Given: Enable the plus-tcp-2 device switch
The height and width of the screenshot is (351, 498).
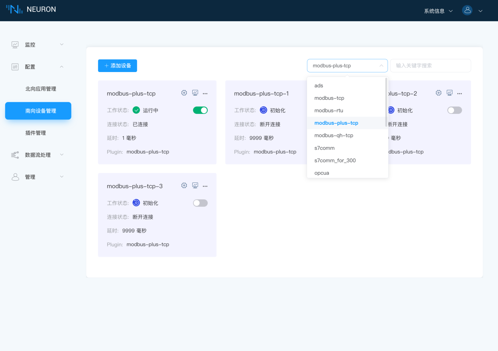Looking at the screenshot, I should [x=455, y=110].
